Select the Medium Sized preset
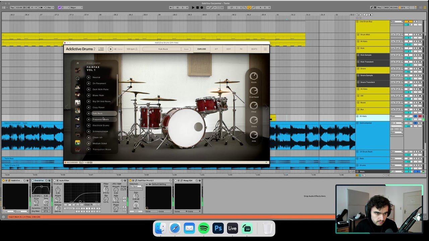Viewport: 429px width, 241px height. (x=100, y=144)
